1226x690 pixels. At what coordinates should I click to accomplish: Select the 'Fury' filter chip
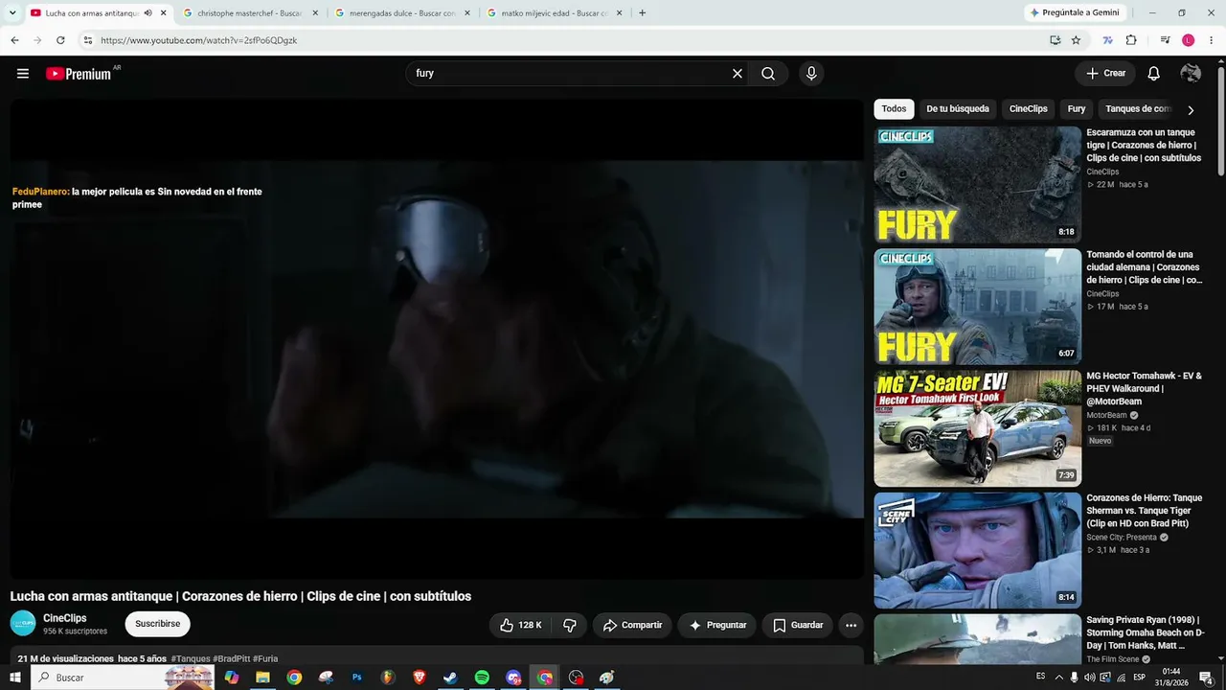pos(1077,109)
